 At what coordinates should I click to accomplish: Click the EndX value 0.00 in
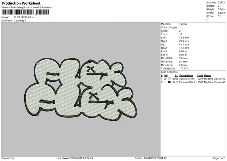tap(183, 51)
